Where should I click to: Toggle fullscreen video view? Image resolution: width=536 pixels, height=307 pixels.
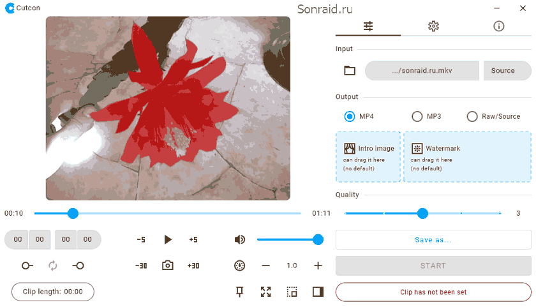click(x=266, y=292)
